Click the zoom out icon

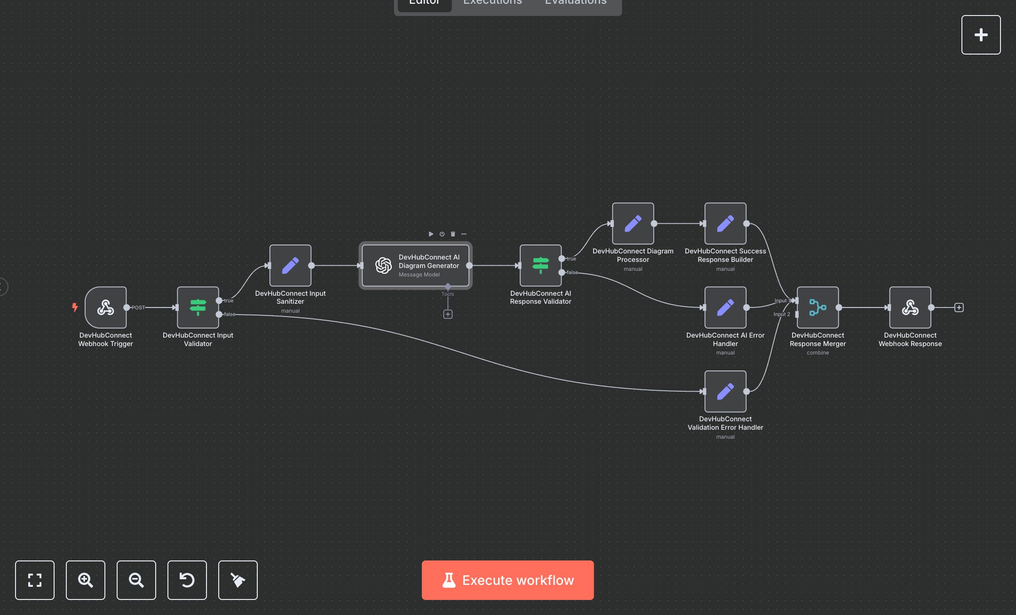pyautogui.click(x=136, y=580)
